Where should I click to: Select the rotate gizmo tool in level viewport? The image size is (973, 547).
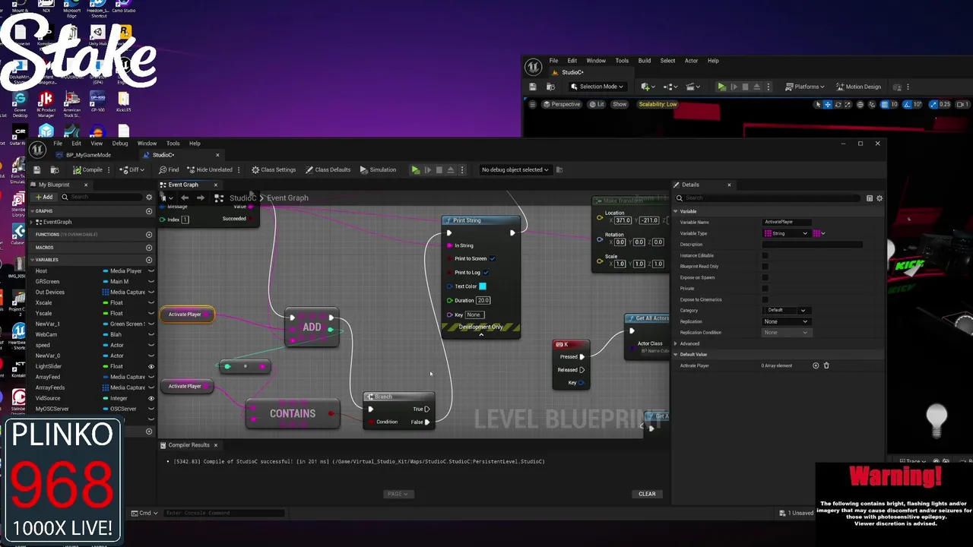[838, 104]
